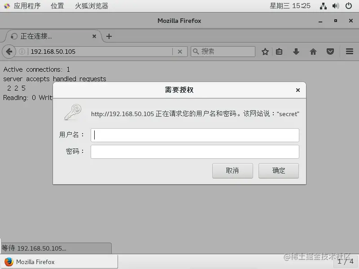This screenshot has width=359, height=269.
Task: Click the 密码 password field
Action: [195, 152]
